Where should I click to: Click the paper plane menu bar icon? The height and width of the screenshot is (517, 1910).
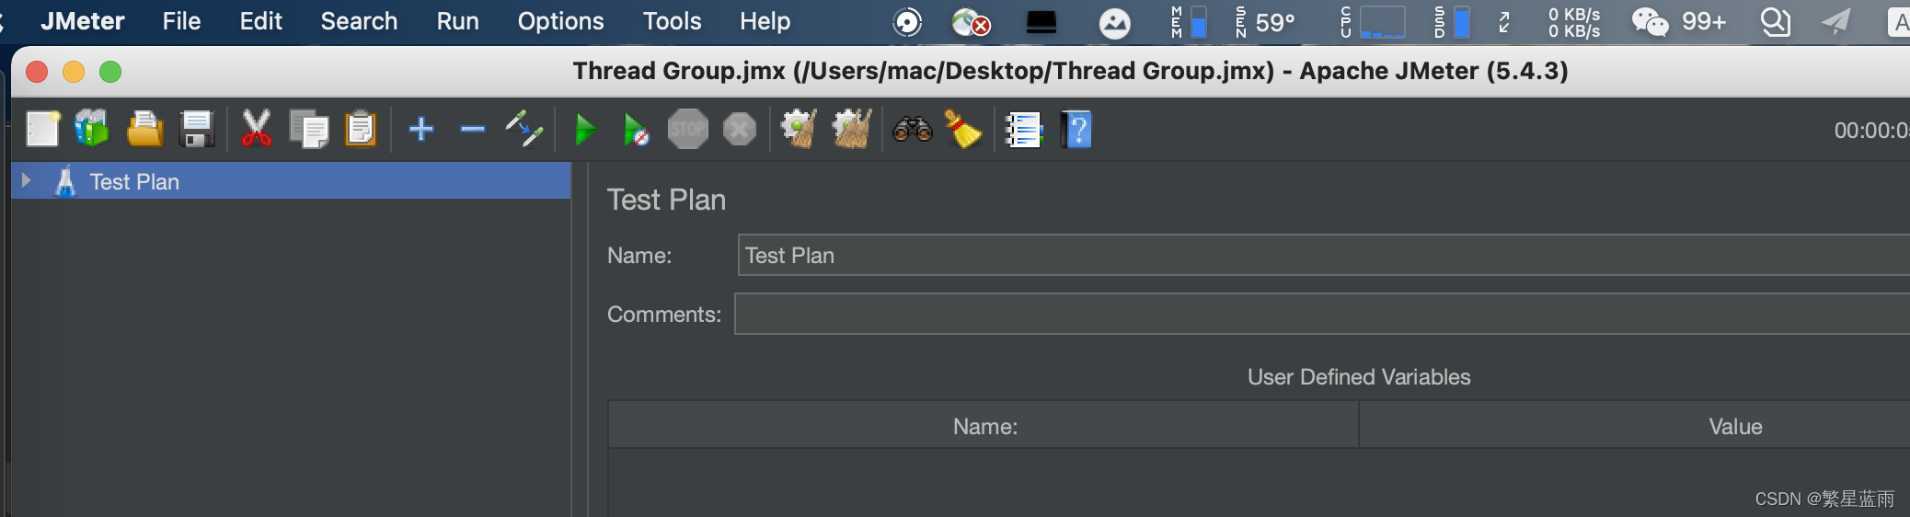click(1835, 21)
